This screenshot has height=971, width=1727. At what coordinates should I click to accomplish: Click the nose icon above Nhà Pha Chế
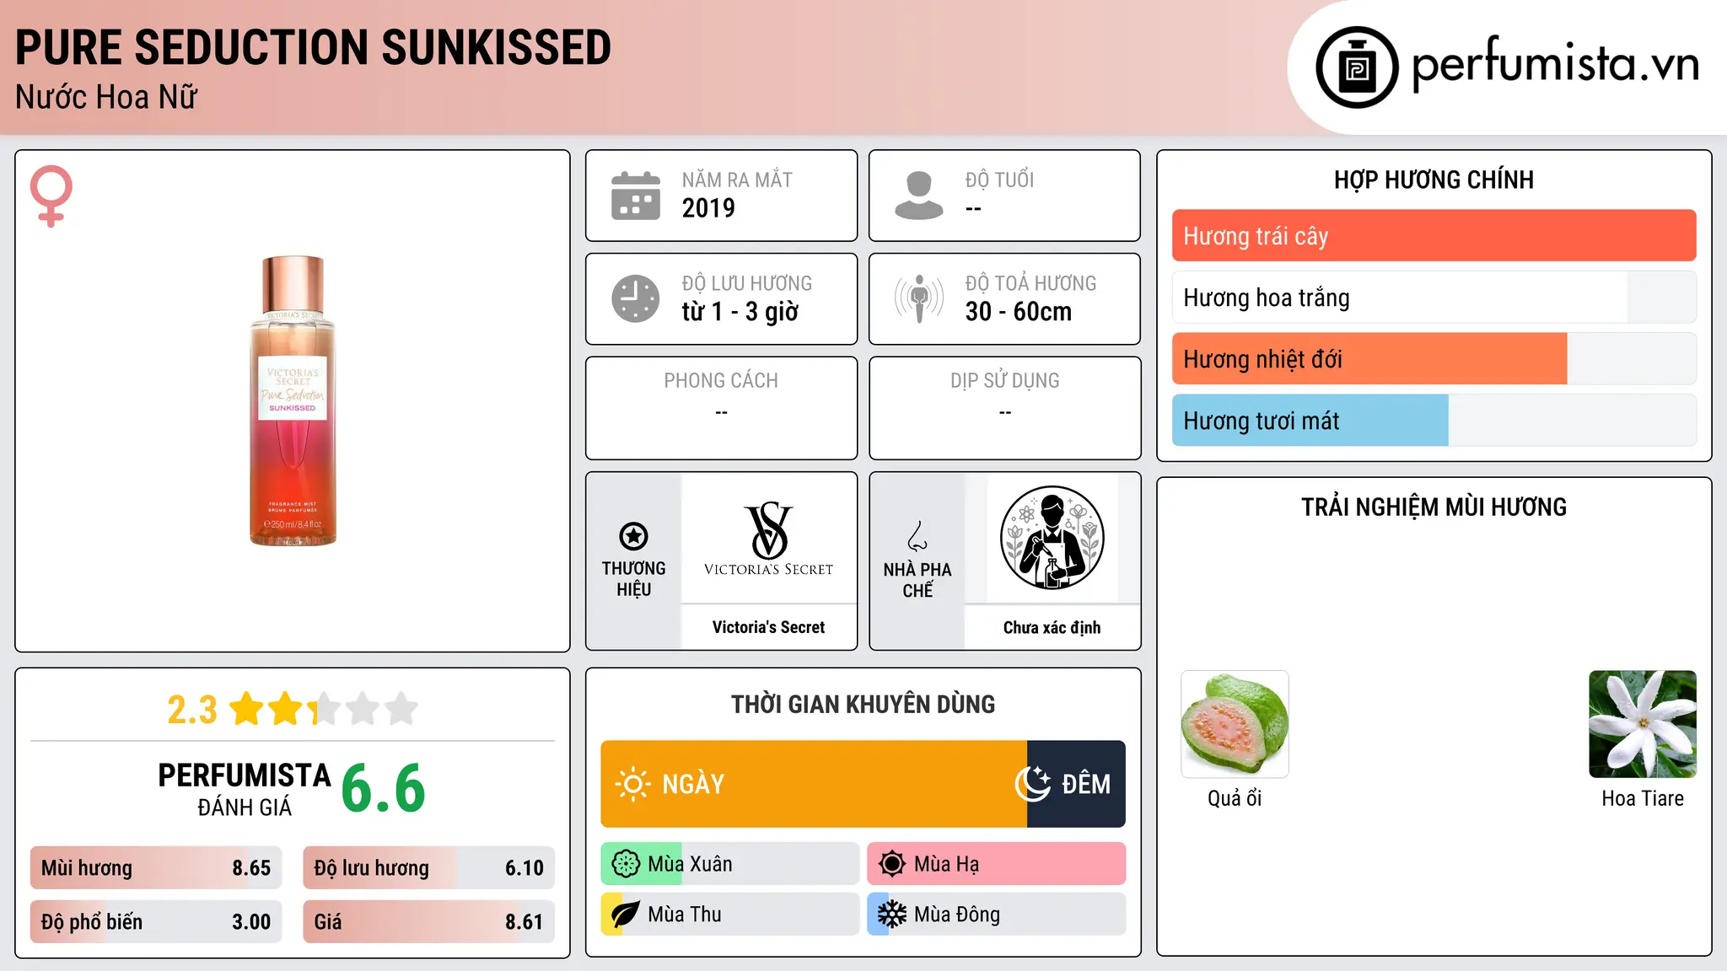(917, 536)
